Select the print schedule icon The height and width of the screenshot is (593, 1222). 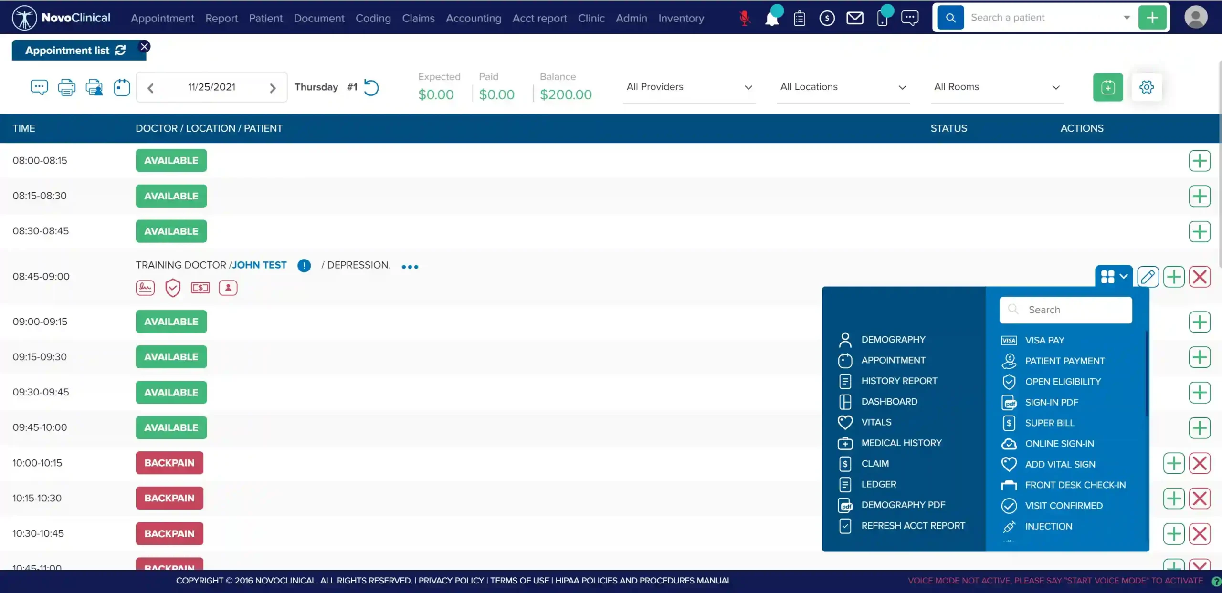[66, 87]
